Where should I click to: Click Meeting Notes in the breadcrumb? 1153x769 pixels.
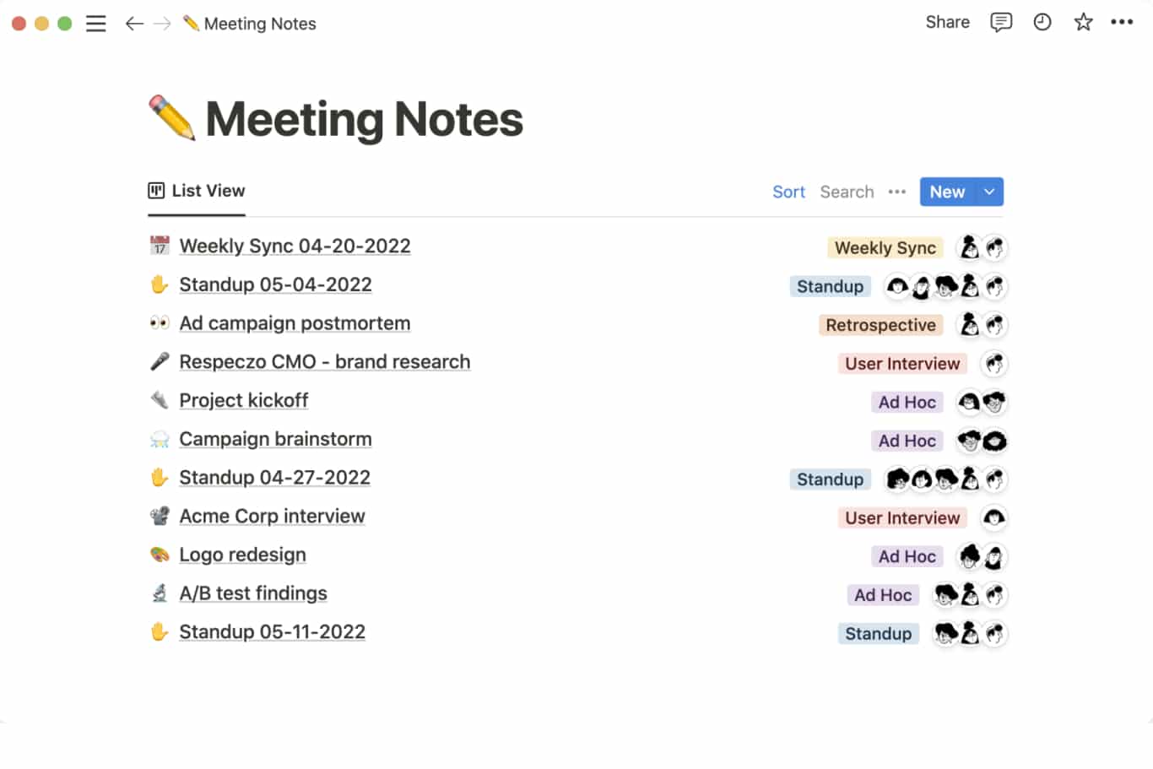point(259,24)
